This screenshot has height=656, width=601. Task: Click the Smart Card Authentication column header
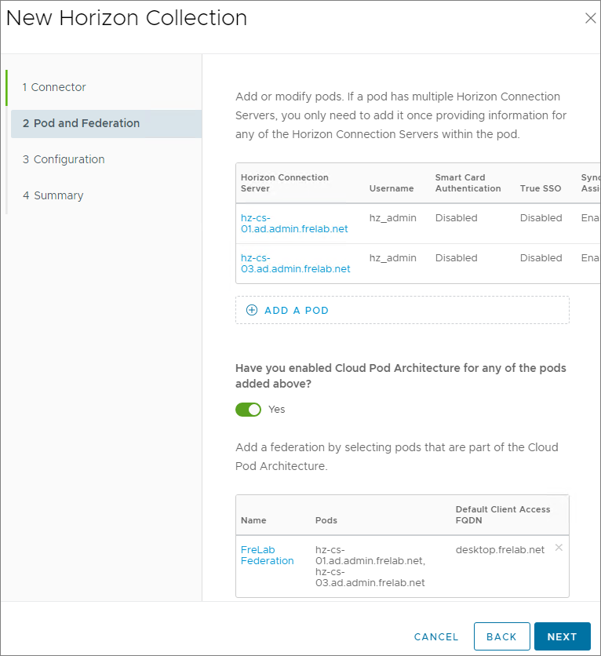468,183
